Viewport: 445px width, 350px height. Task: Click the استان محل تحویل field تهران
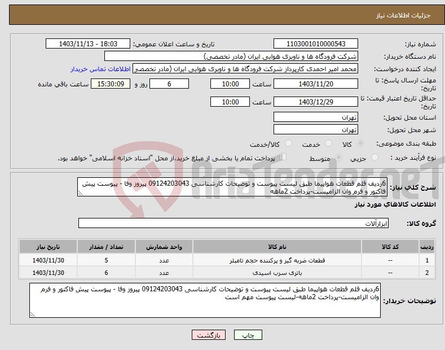[316, 117]
